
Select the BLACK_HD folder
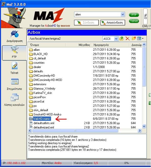tap(38, 54)
